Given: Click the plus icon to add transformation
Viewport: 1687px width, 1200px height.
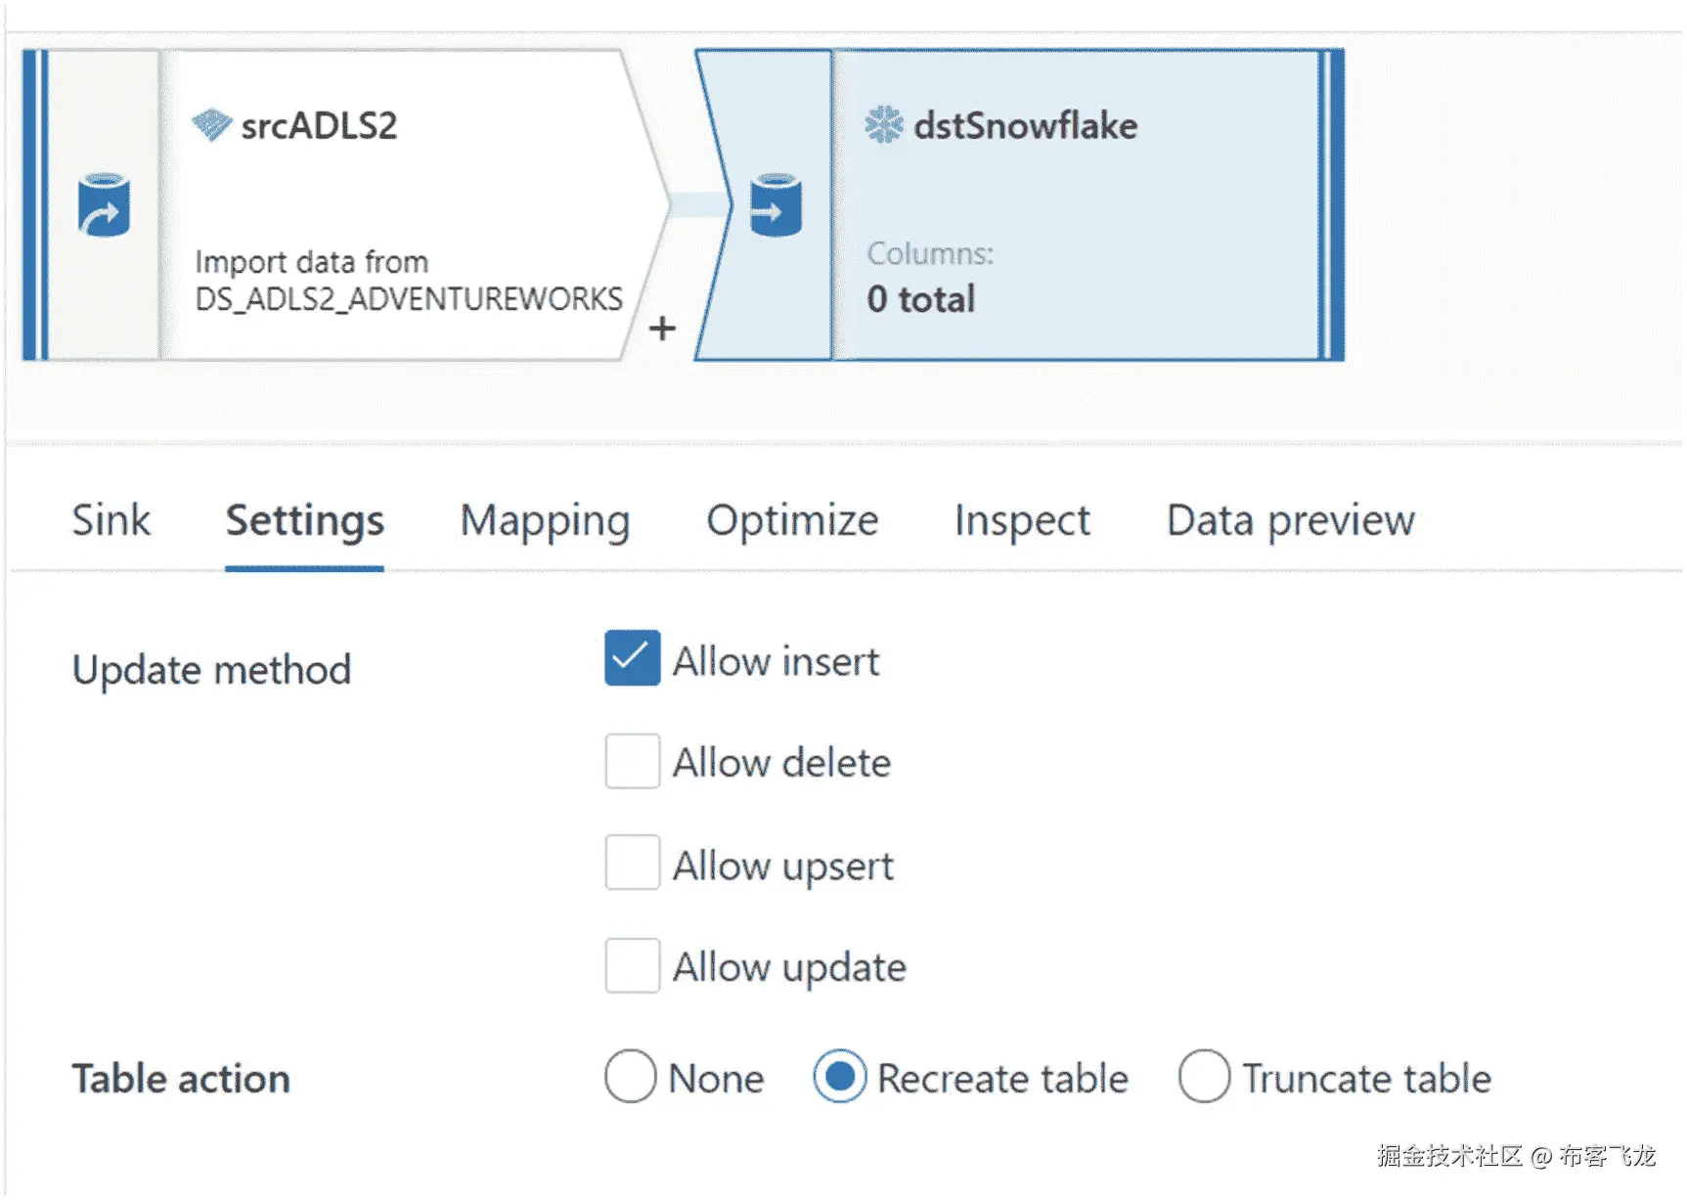Looking at the screenshot, I should (x=662, y=329).
